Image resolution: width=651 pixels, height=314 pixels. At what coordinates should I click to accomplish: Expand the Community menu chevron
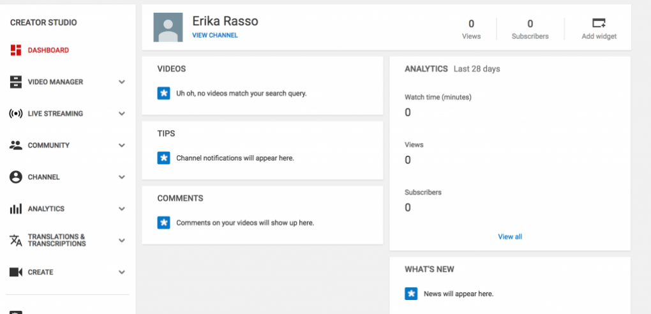tap(122, 146)
